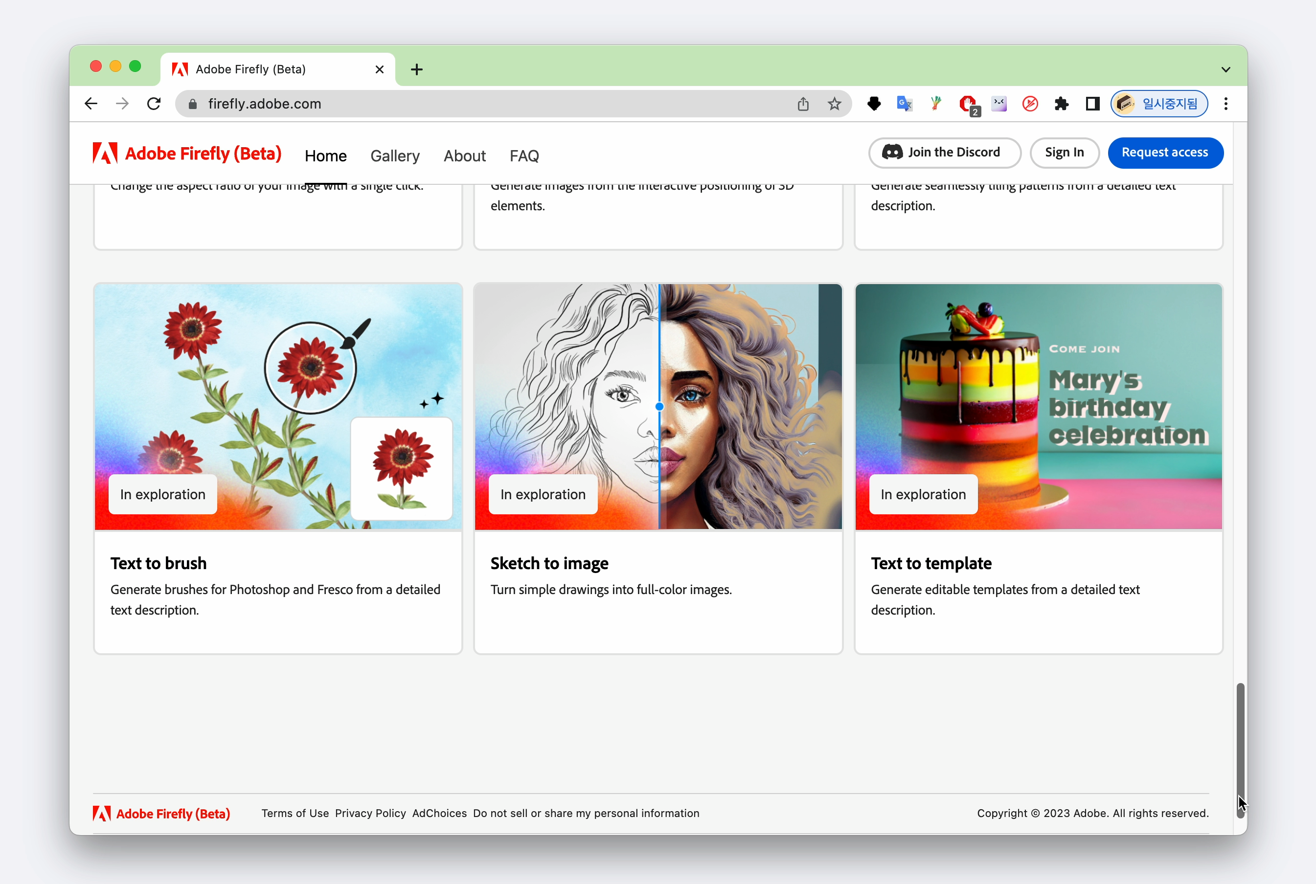1316x884 pixels.
Task: Click the Adobe Firefly (Beta) footer logo
Action: coord(161,814)
